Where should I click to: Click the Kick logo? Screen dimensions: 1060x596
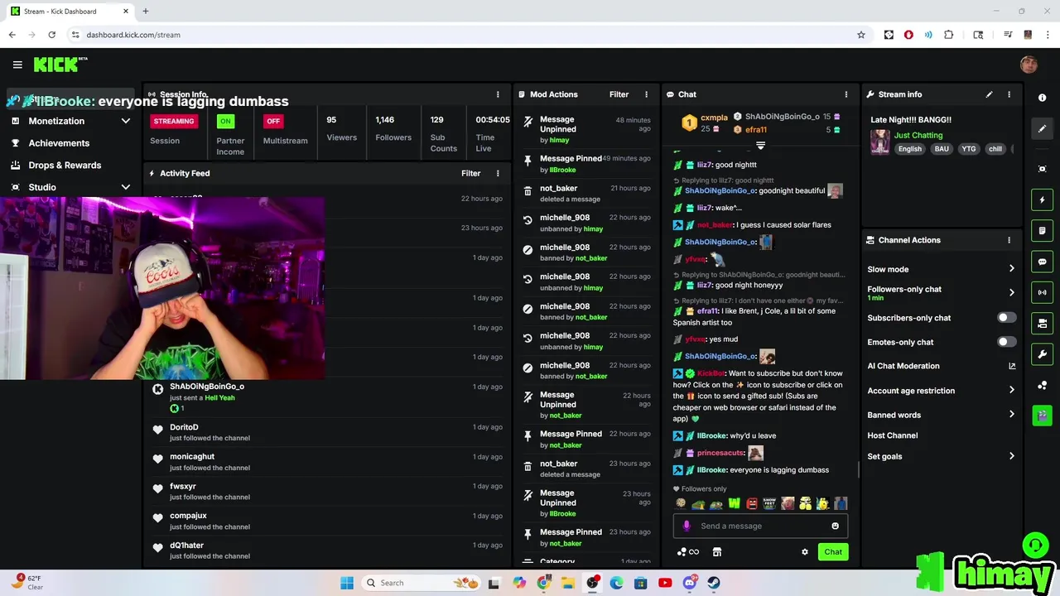click(60, 65)
